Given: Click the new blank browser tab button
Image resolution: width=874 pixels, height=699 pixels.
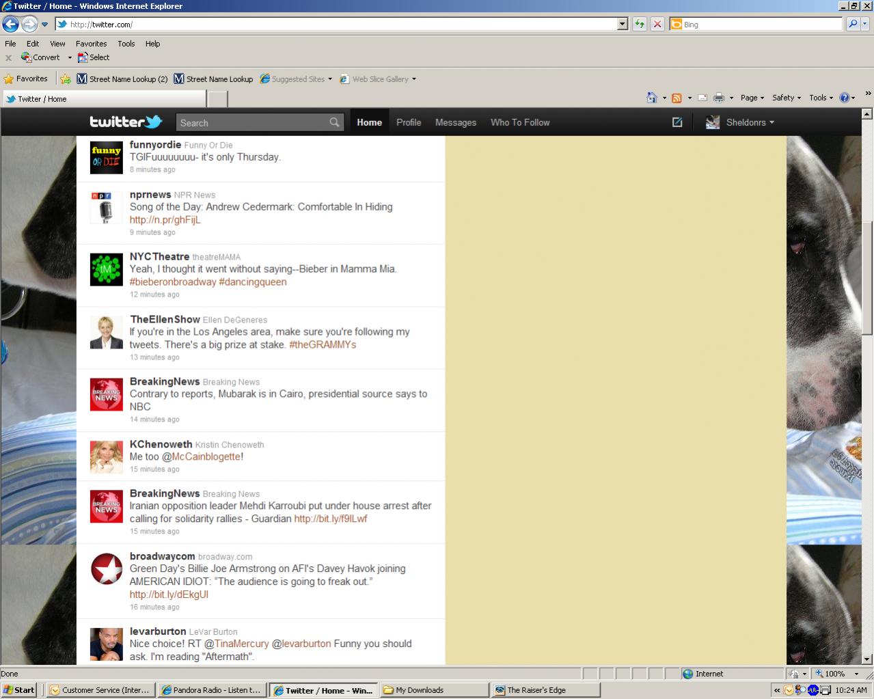Looking at the screenshot, I should 217,99.
